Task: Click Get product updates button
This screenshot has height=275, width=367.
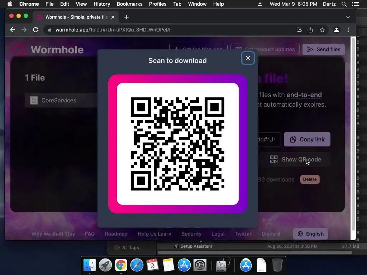Action: pyautogui.click(x=265, y=49)
